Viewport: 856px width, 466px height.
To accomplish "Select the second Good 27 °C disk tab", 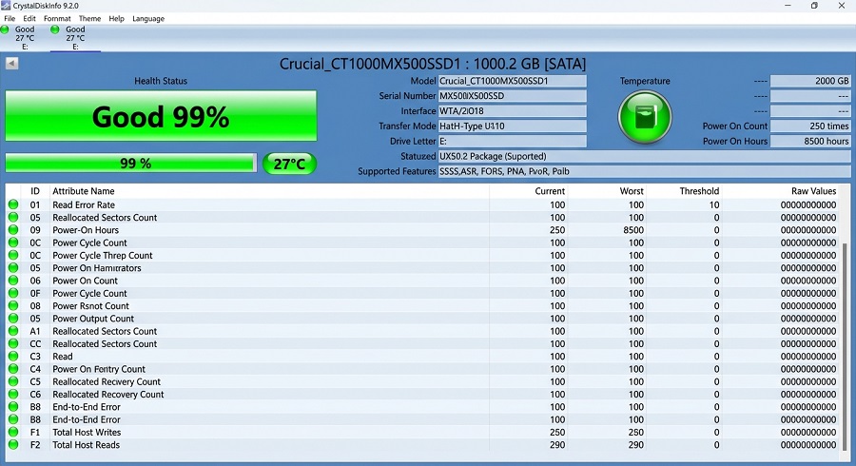I will 75,38.
